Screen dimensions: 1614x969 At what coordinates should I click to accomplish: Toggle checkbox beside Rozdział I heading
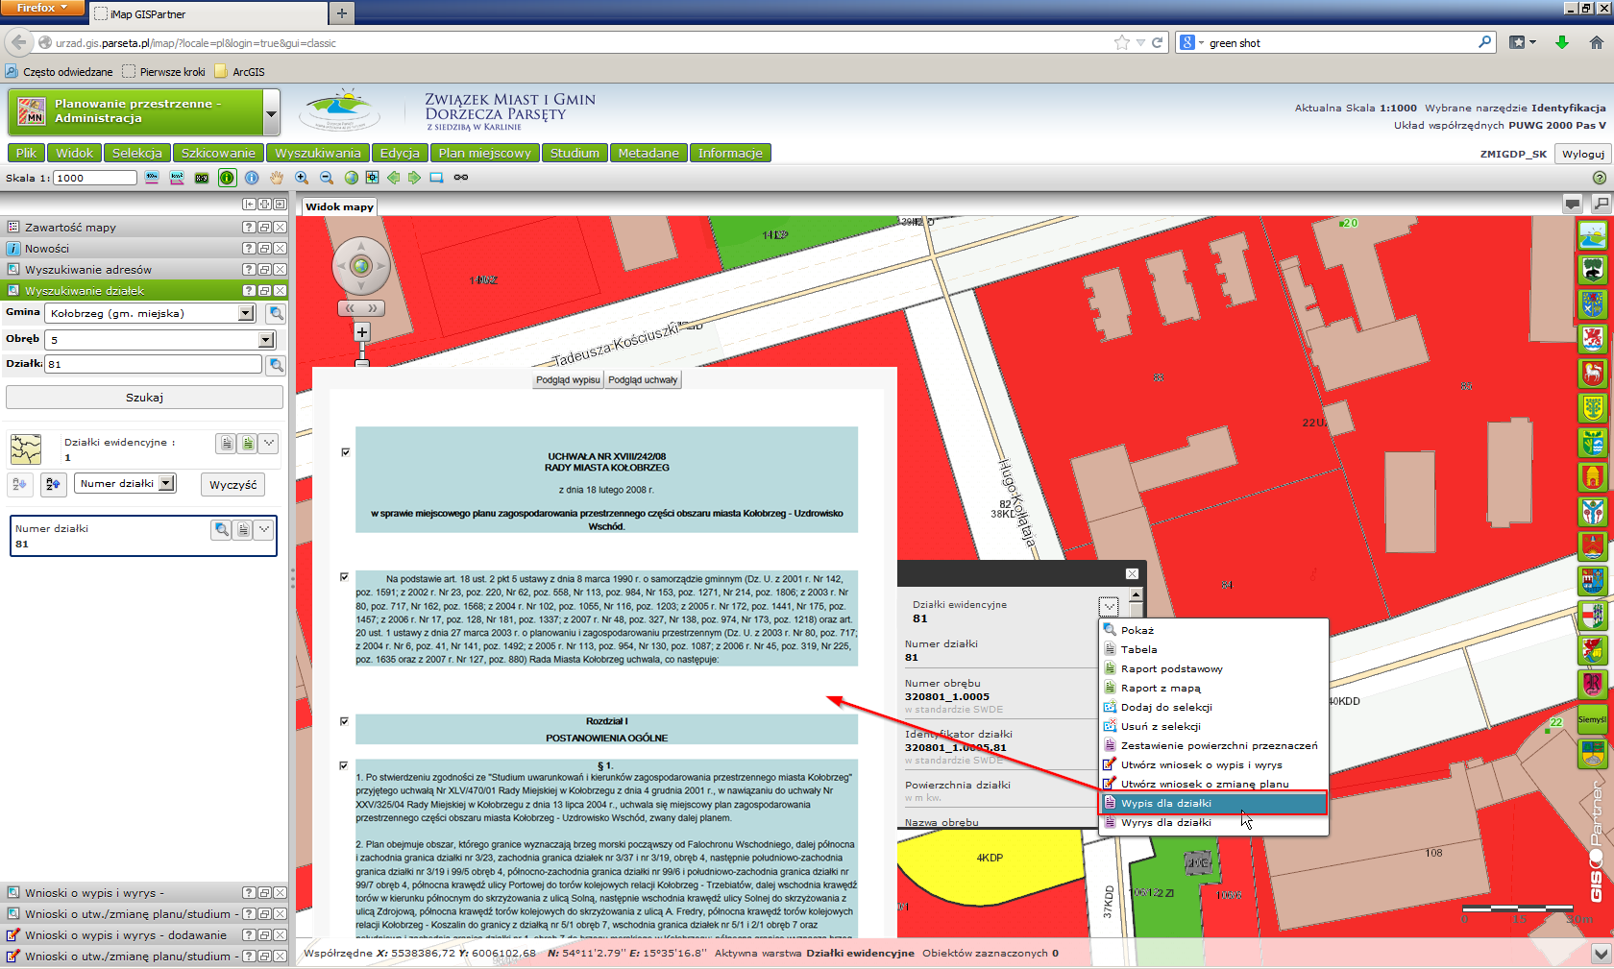click(344, 721)
